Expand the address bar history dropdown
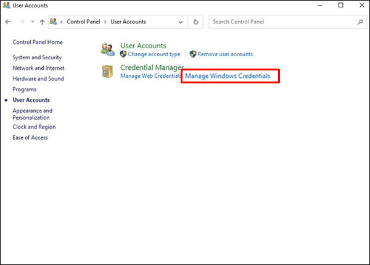Viewport: 370px width, 265px height. (x=181, y=22)
